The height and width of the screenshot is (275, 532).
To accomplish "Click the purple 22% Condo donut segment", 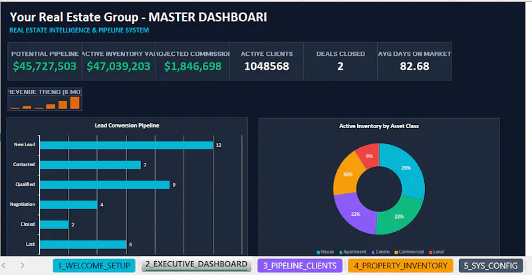I will 356,214.
